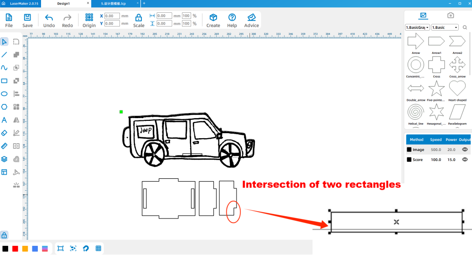Open the camera panel tab
This screenshot has height=255, width=472.
450,16
